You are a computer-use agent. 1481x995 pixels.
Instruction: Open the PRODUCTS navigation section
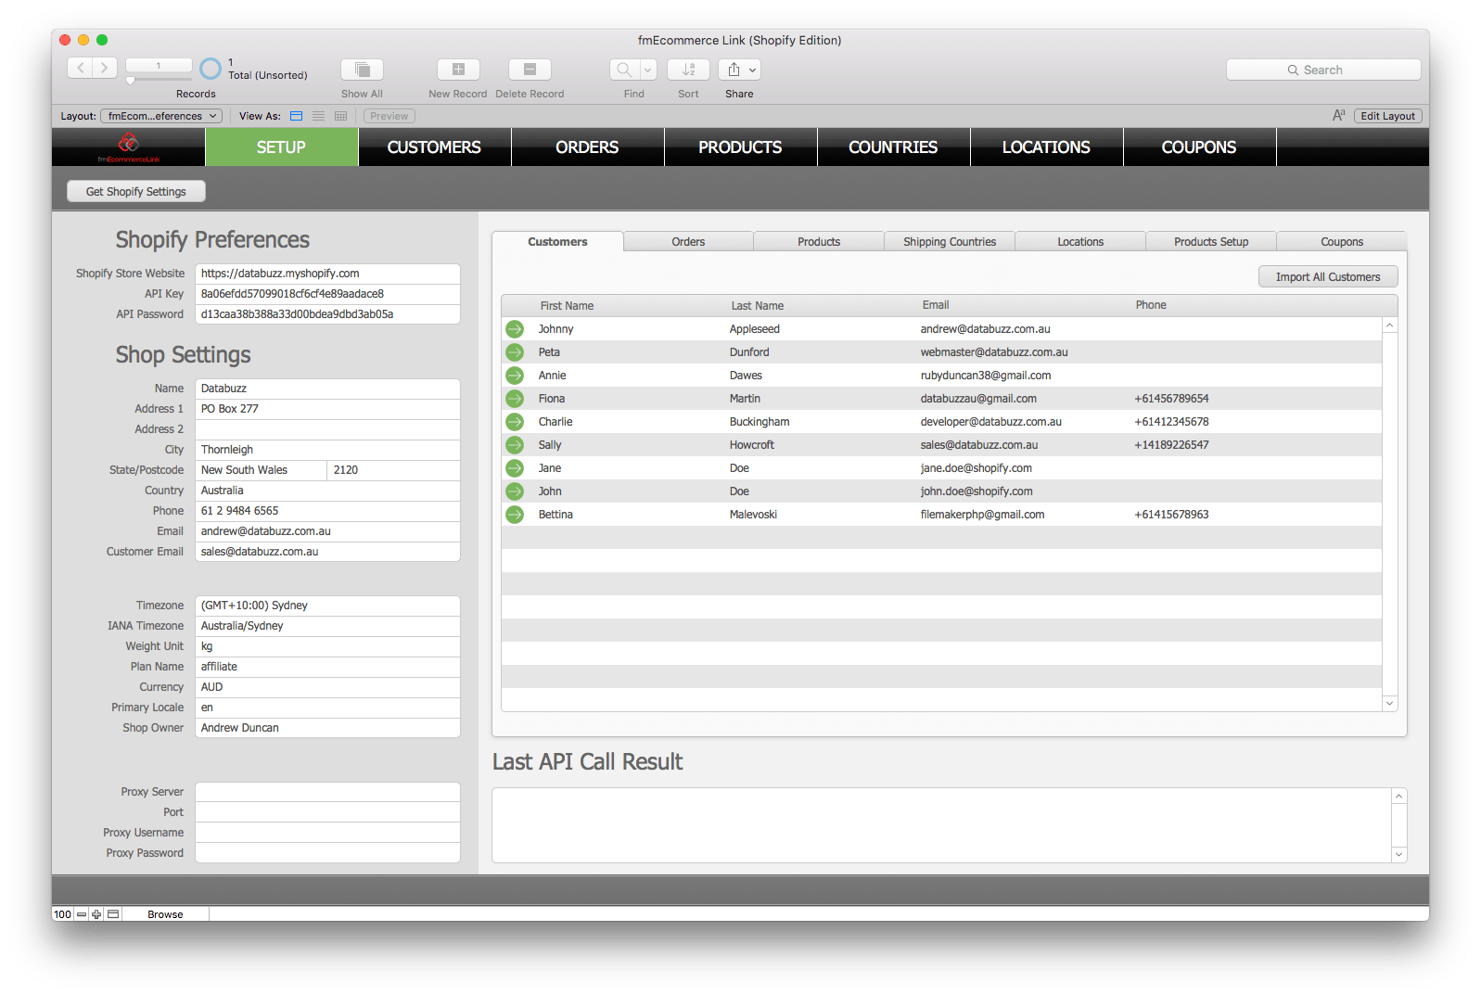(740, 147)
